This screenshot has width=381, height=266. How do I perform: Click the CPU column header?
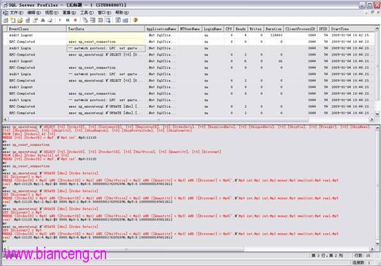(229, 29)
